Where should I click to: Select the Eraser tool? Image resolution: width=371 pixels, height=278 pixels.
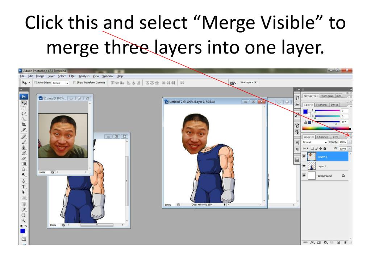(x=24, y=159)
